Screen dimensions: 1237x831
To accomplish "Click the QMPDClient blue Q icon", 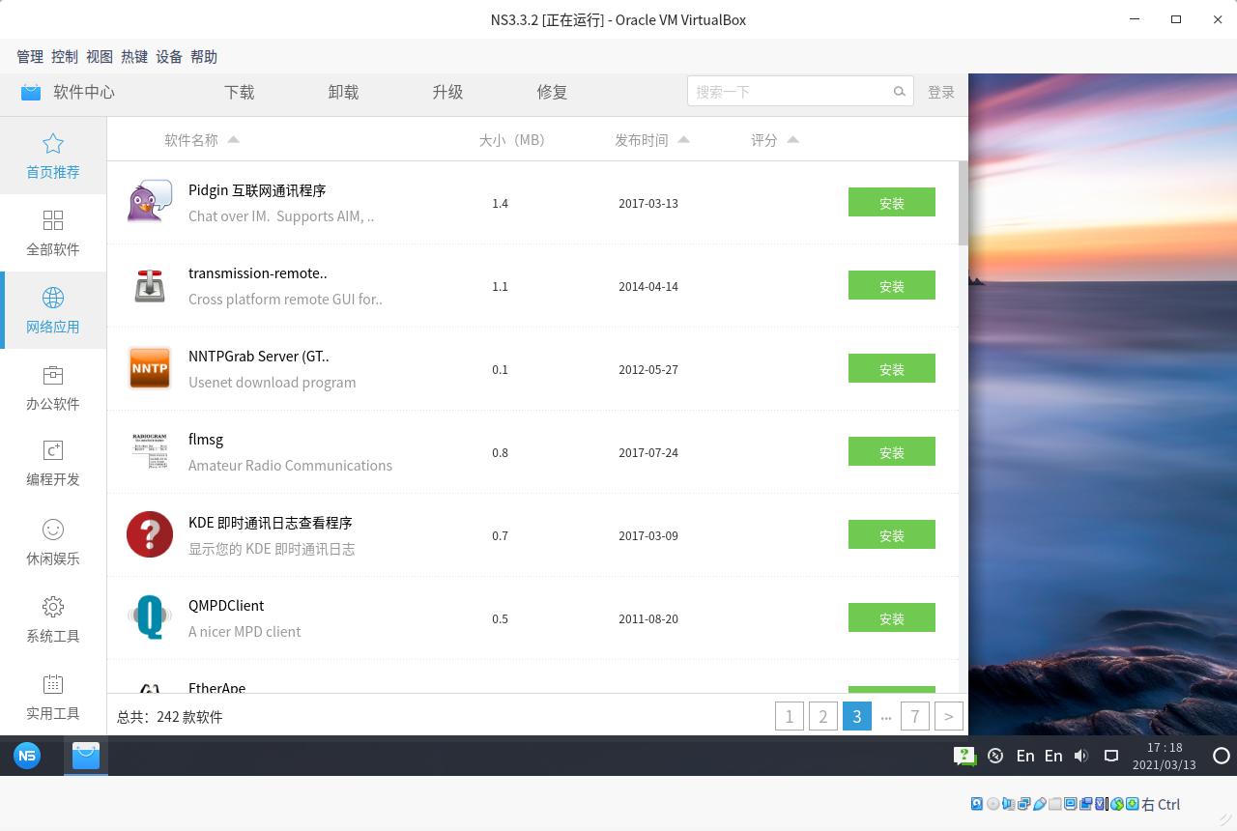I will pos(150,617).
